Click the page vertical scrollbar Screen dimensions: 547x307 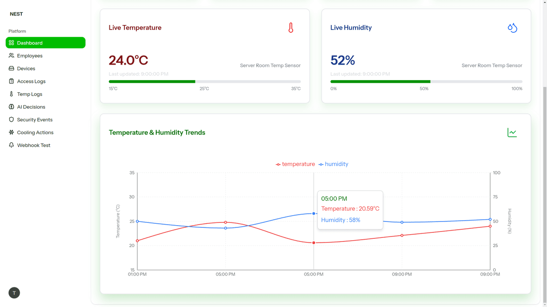(x=544, y=182)
